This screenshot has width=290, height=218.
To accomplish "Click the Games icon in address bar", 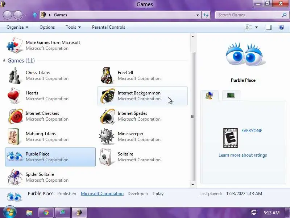I will pos(43,15).
